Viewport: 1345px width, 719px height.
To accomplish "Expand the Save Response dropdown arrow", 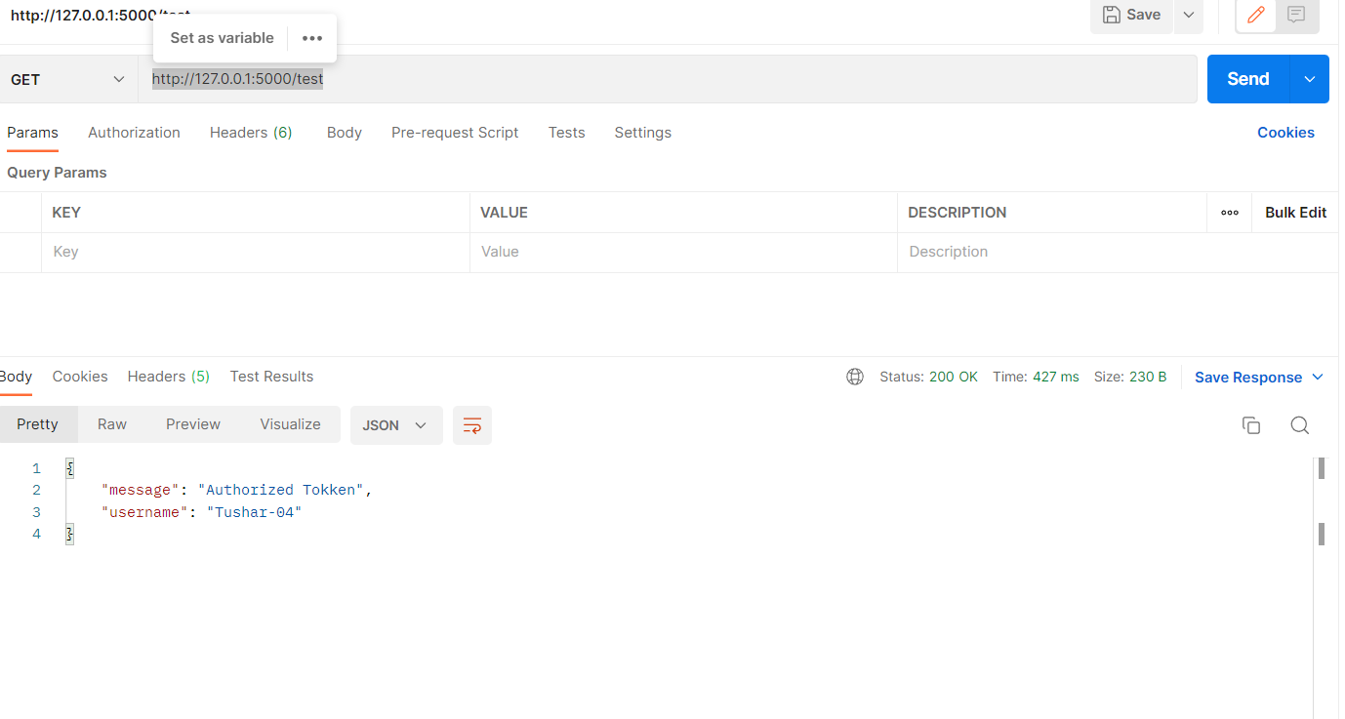I will [x=1318, y=377].
